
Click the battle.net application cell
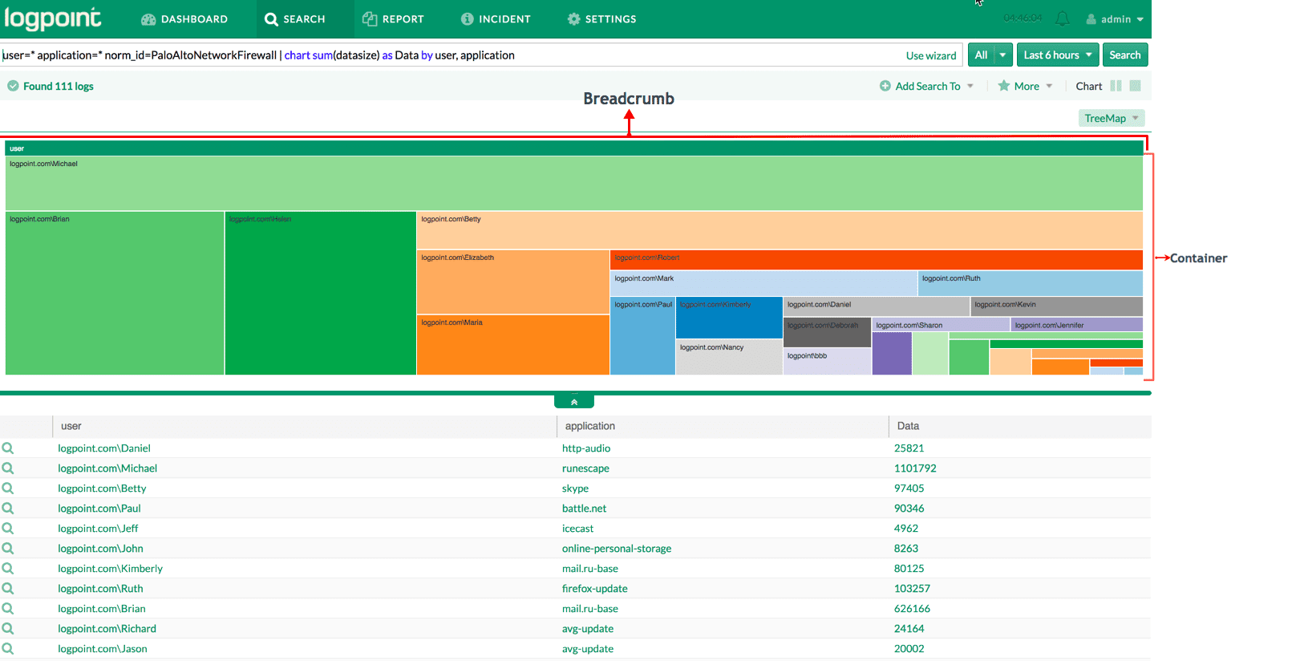coord(584,509)
